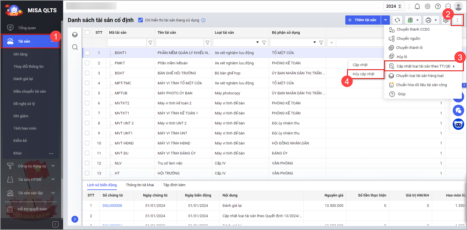Toggle 'Chỉ hiển thị tài sản Đang sử dụng' checkbox
The image size is (467, 230).
pyautogui.click(x=141, y=20)
